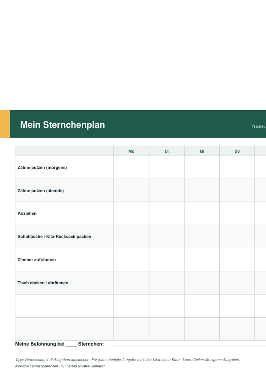The width and height of the screenshot is (266, 376).
Task: Click the Do cell for 'Zimmer aufräumen'
Action: pos(237,260)
